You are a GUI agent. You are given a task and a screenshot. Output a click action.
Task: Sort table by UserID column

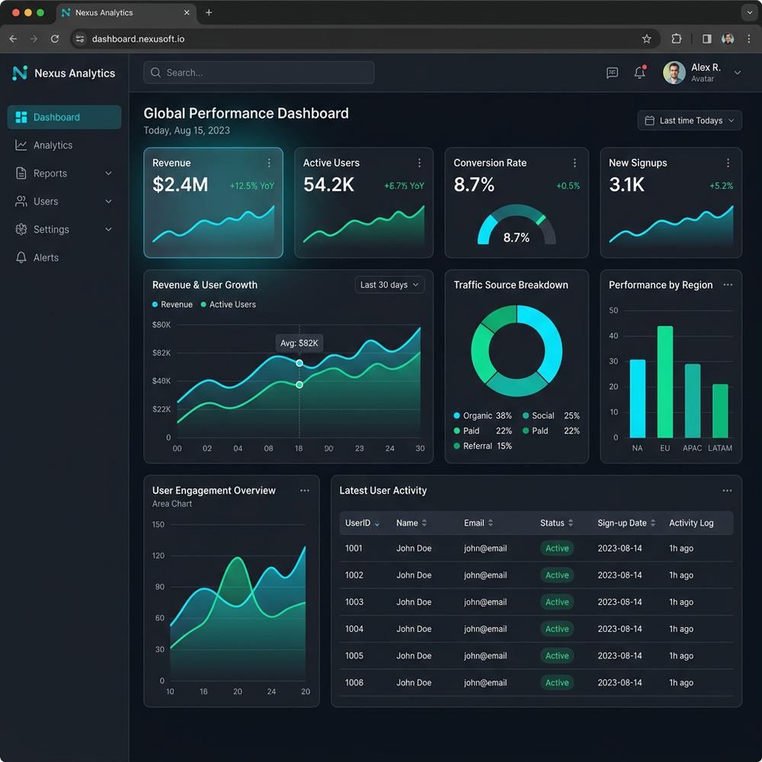pos(363,523)
